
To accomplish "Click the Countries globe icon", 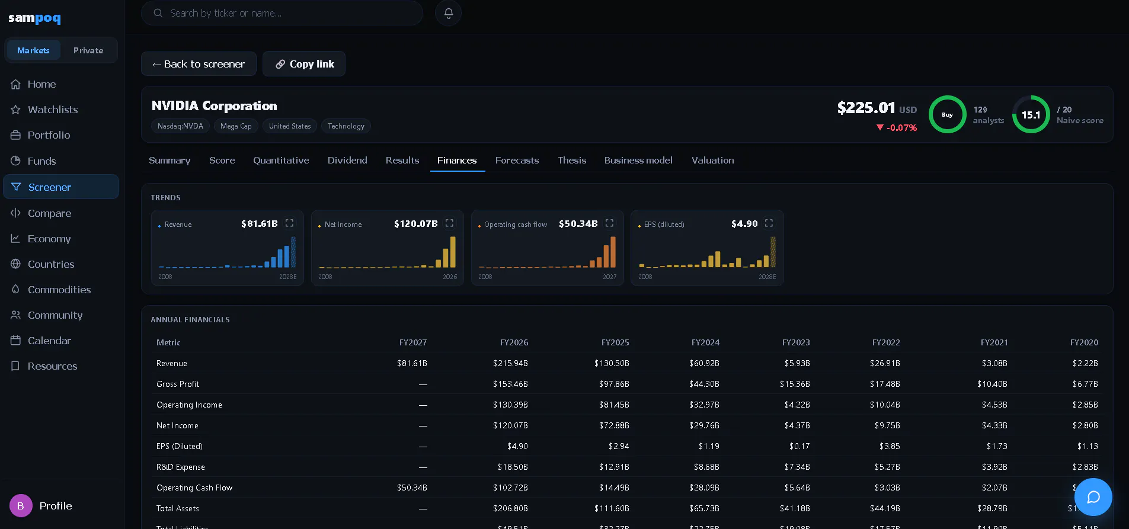I will (16, 264).
